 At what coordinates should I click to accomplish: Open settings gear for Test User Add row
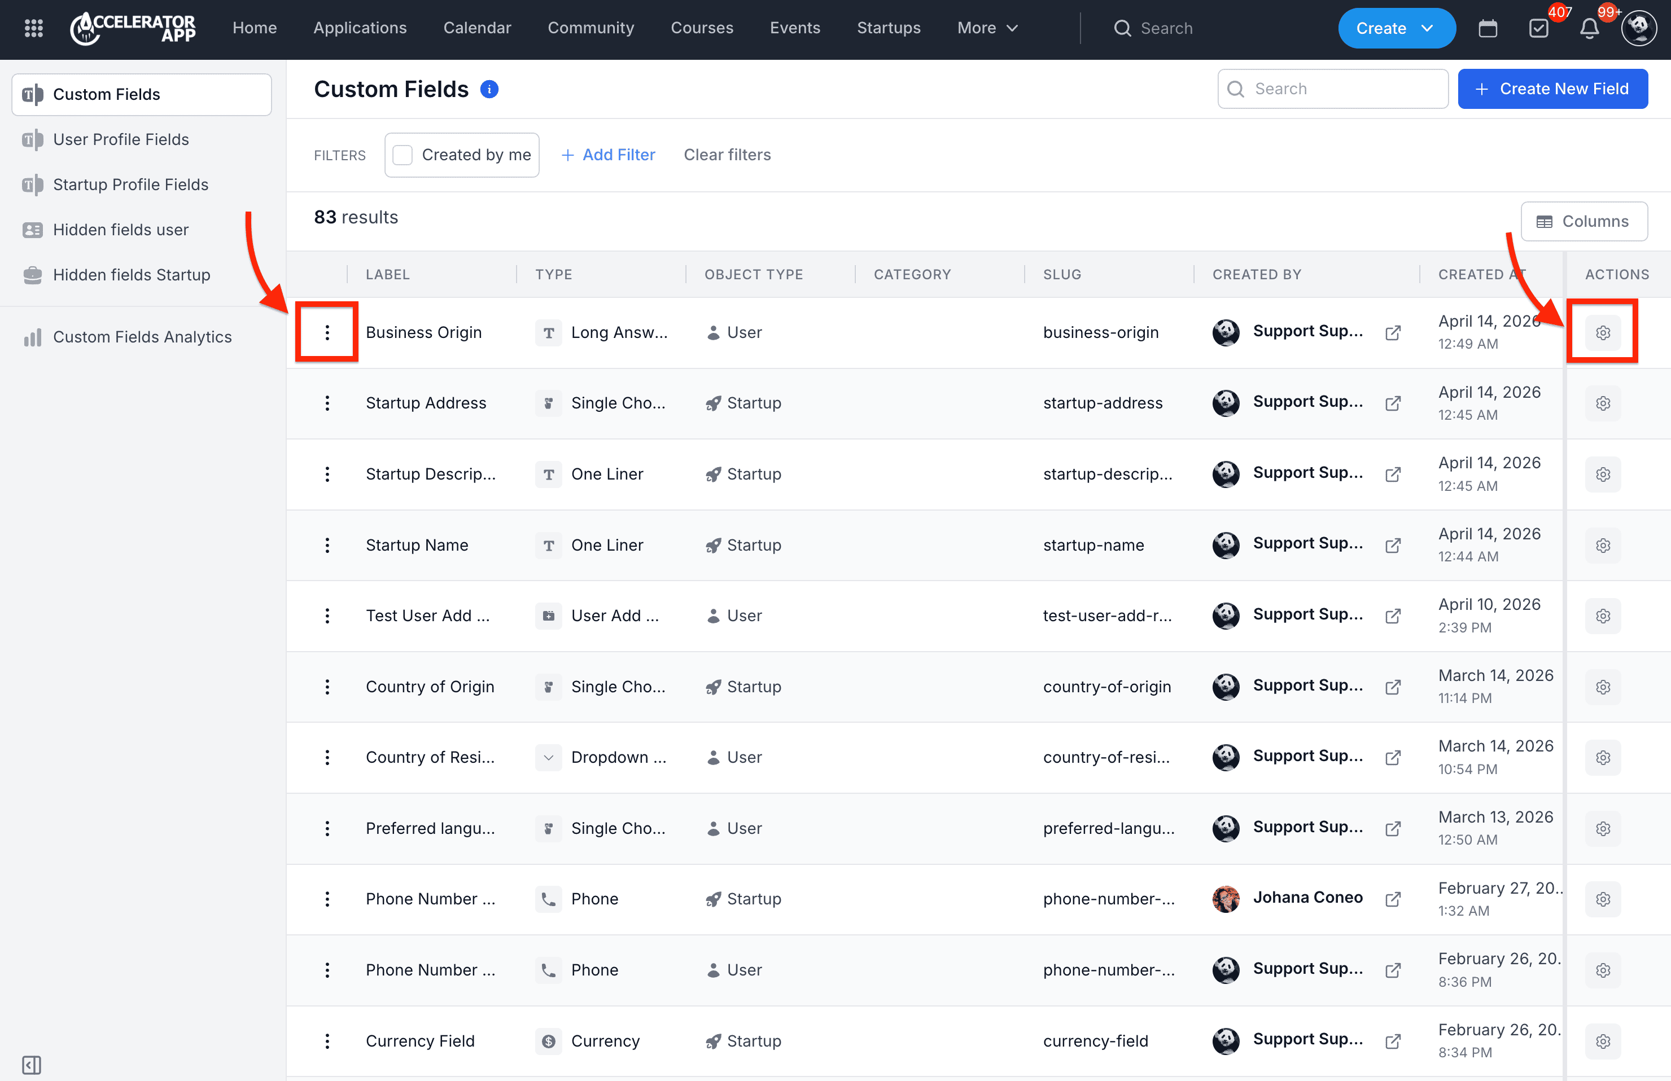[1603, 616]
